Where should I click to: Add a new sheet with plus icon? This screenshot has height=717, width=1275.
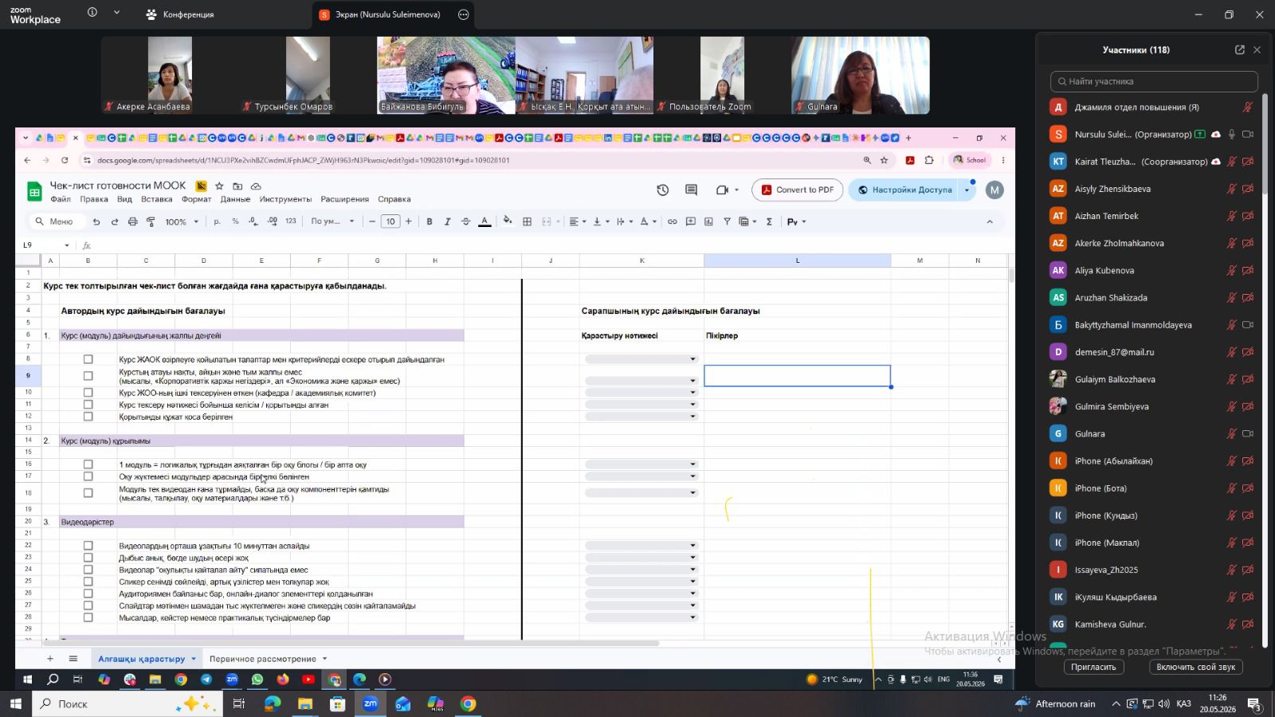point(49,658)
